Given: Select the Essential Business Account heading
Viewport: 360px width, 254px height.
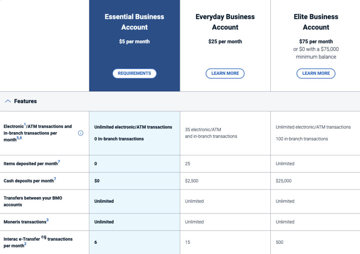Looking at the screenshot, I should (134, 22).
